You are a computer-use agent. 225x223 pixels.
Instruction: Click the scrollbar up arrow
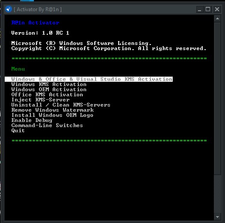(217, 19)
